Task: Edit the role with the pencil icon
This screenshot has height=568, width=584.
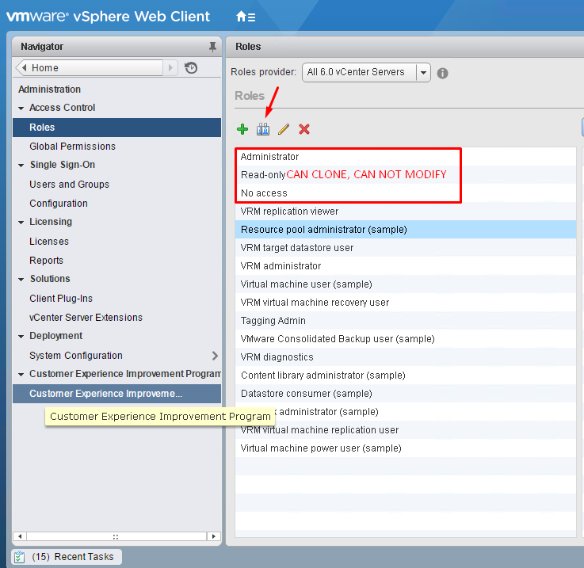Action: (x=284, y=129)
